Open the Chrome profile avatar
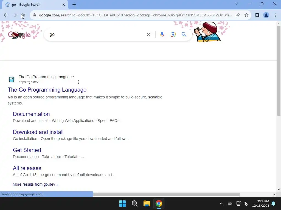The height and width of the screenshot is (210, 281). (266, 15)
